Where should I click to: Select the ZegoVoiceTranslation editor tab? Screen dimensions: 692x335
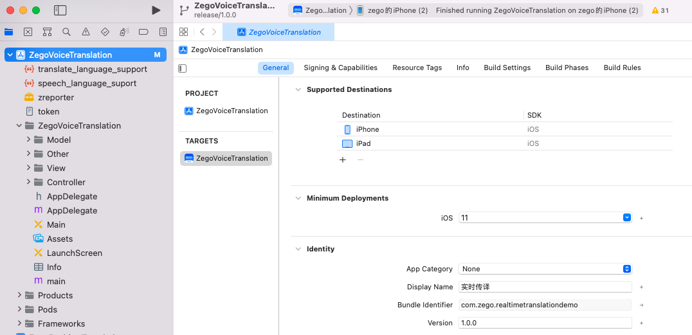pyautogui.click(x=278, y=32)
